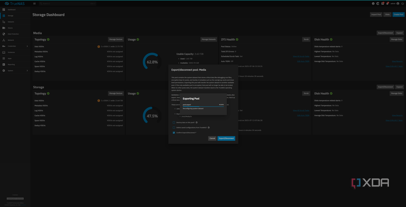Screen dimensions: 406x207
Task: Open Media Disk Health View Reports link
Action: coord(397,61)
